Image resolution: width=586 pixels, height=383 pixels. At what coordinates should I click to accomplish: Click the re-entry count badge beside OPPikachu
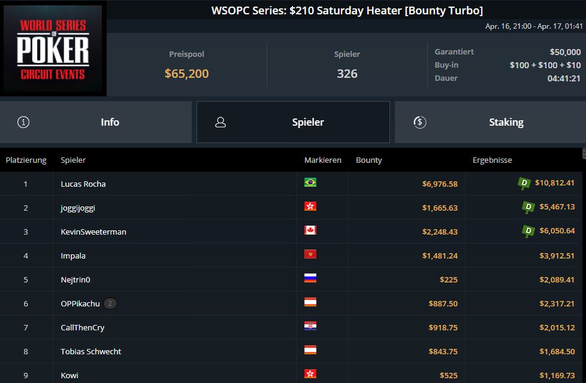point(110,303)
